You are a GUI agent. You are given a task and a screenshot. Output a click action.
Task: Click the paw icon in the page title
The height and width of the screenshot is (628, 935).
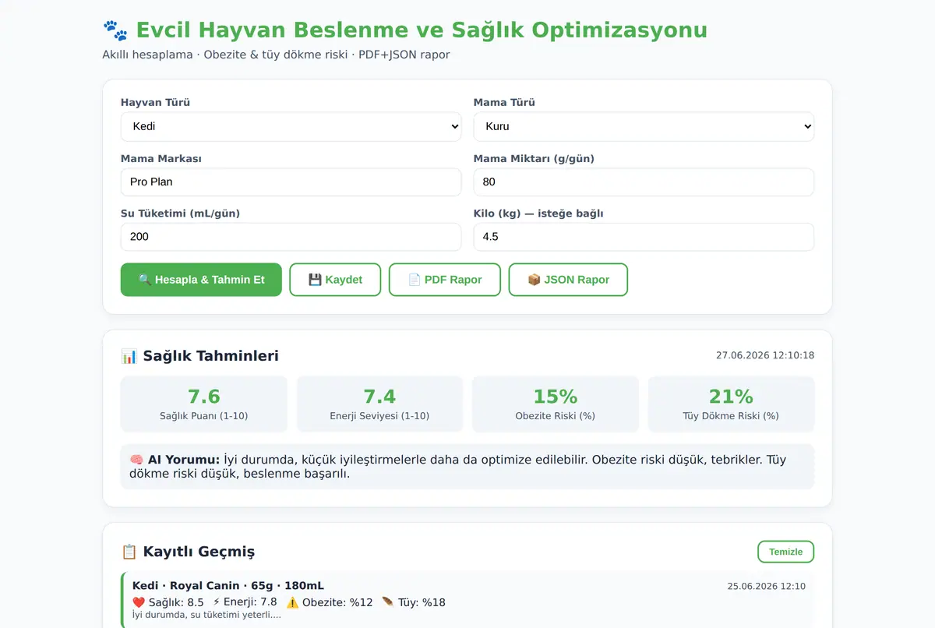(x=115, y=30)
